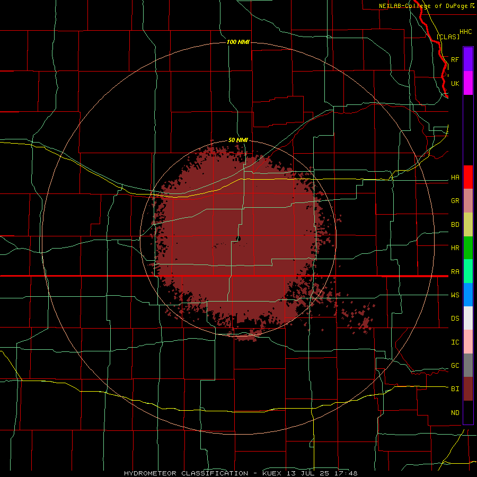
Task: Pick the mint green RA legend swatch
Action: click(x=468, y=271)
